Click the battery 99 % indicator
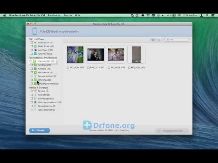 (171, 15)
